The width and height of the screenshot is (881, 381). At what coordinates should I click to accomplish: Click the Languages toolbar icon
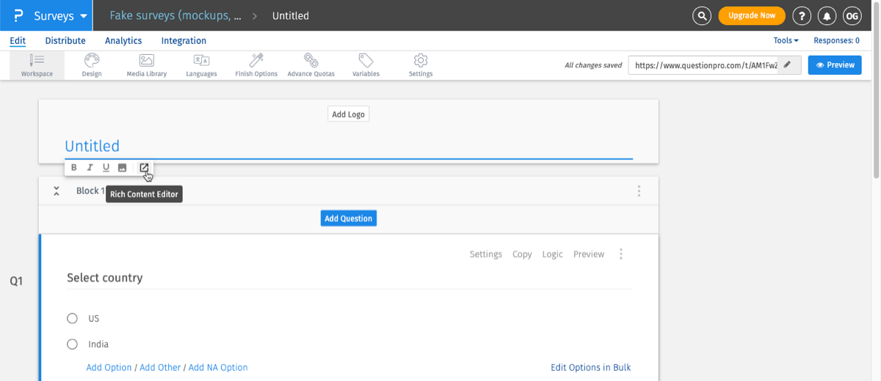(201, 61)
